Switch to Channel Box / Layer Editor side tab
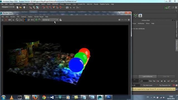The height and width of the screenshot is (100, 178). click(177, 29)
